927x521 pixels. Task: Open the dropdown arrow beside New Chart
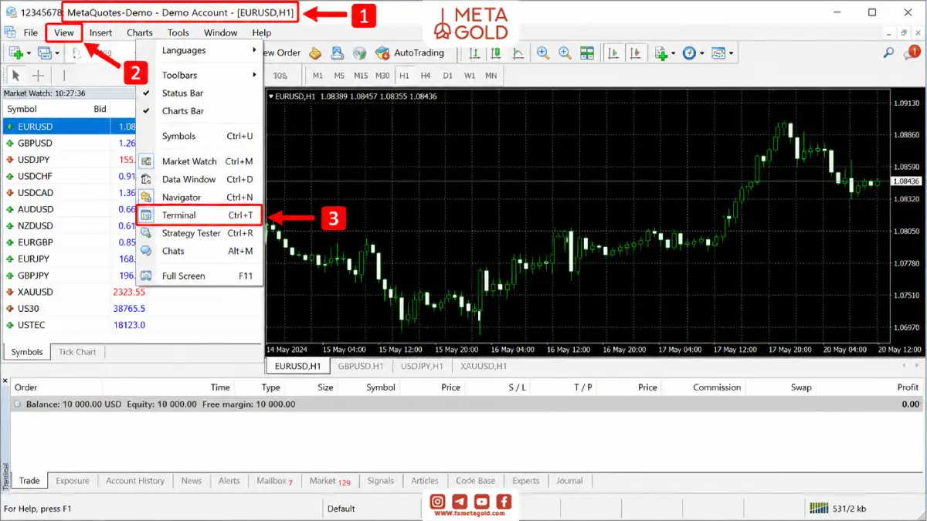29,53
